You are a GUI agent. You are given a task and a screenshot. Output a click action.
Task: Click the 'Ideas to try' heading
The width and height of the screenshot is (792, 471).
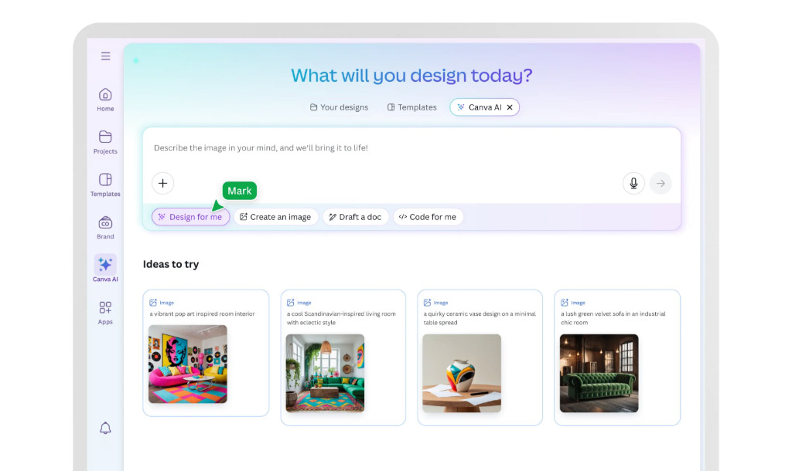point(171,264)
